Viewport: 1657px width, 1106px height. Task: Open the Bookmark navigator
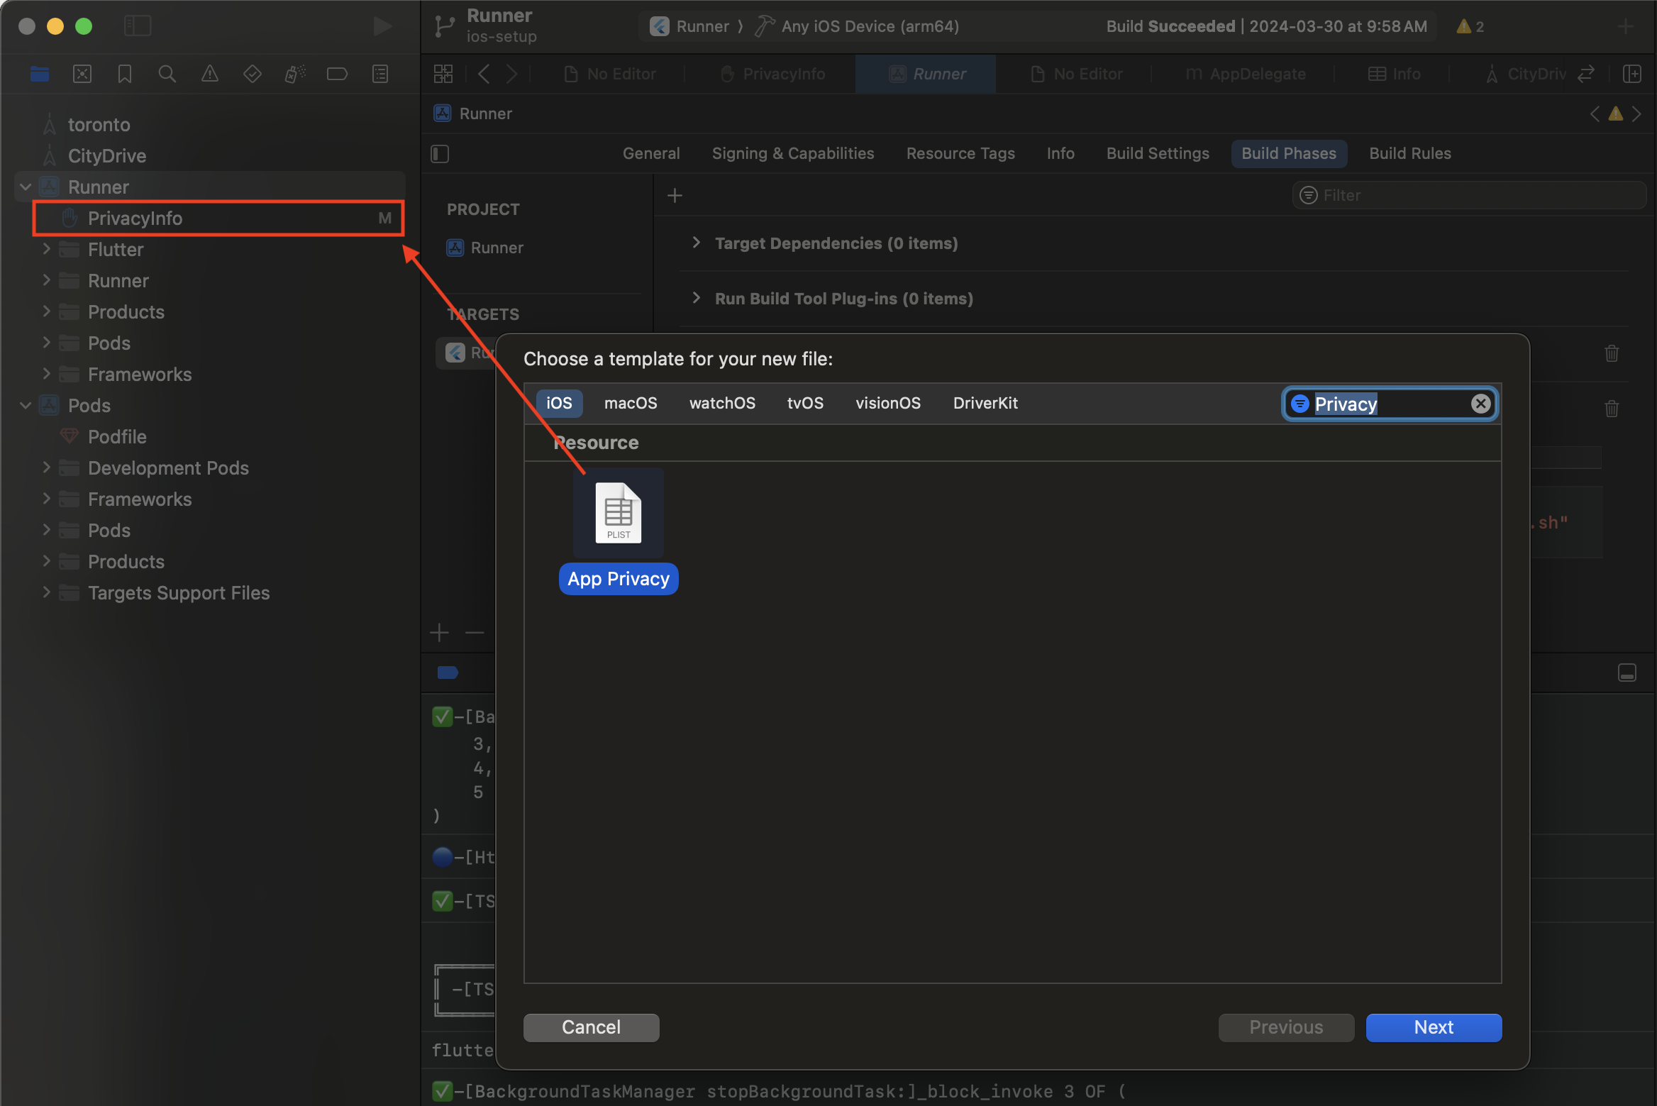[125, 74]
